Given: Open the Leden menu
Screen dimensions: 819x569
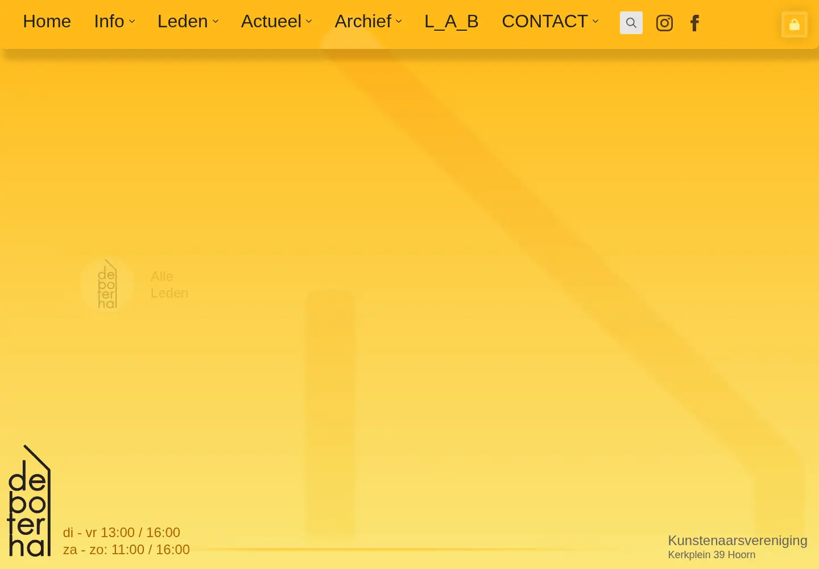Looking at the screenshot, I should click(x=183, y=22).
